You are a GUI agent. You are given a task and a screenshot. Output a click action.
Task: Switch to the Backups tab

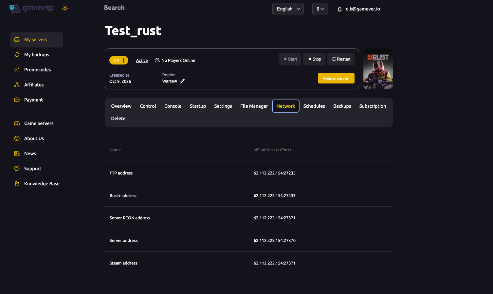click(x=342, y=106)
